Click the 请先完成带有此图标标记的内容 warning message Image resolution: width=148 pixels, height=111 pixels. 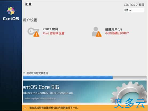tap(54, 108)
